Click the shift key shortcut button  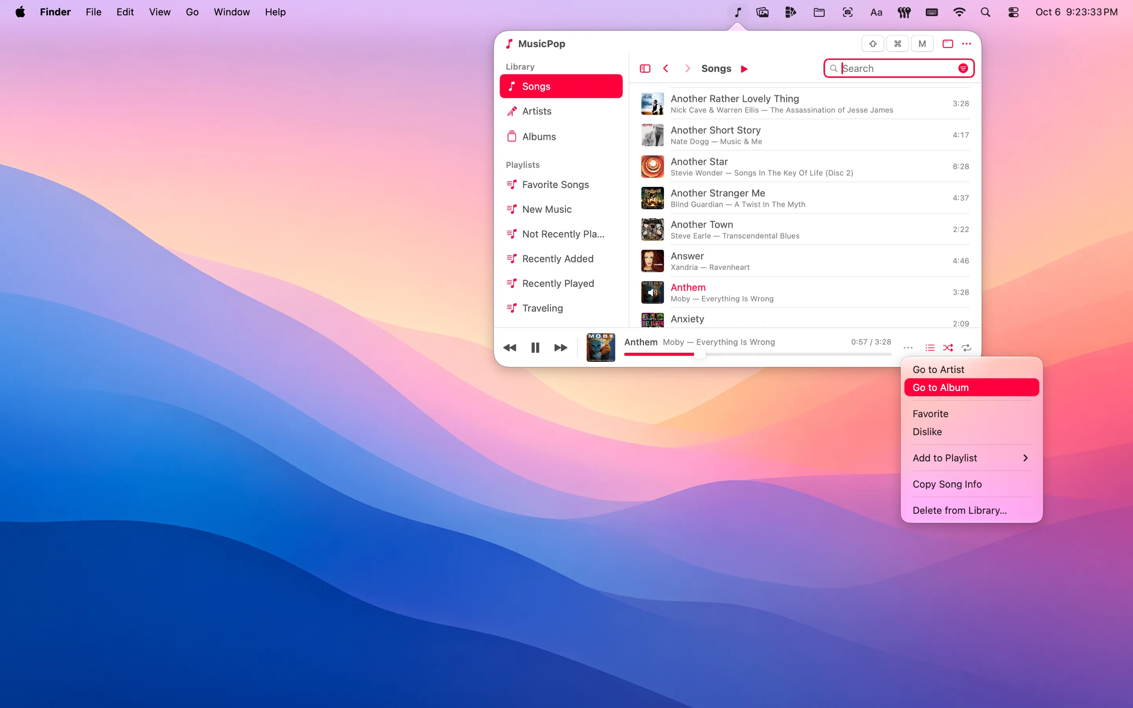click(x=873, y=44)
